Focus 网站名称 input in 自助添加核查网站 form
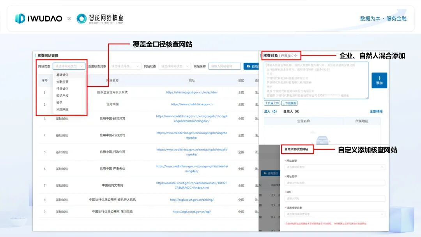 (x=335, y=183)
